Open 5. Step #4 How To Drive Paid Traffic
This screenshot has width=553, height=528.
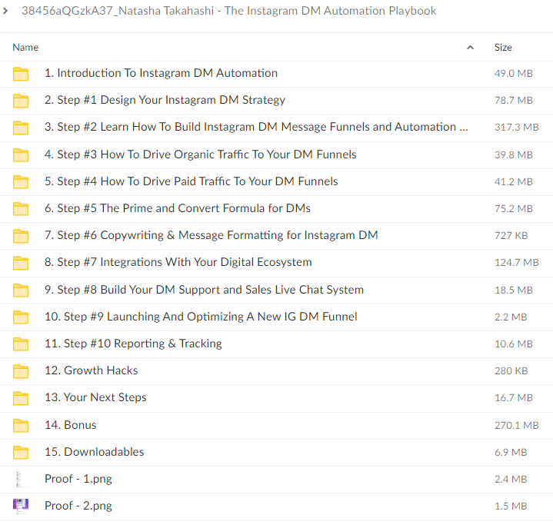click(x=192, y=181)
